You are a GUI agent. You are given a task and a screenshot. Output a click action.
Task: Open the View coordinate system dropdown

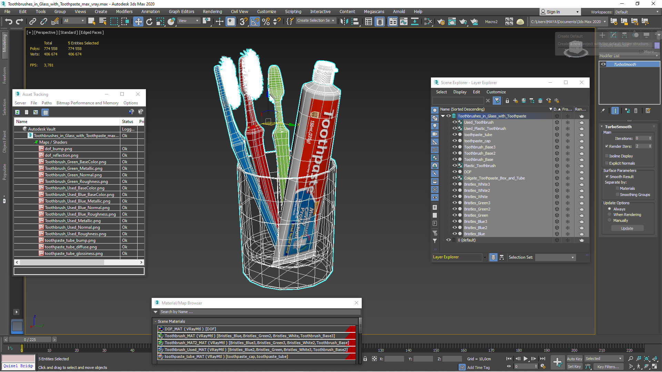click(x=188, y=21)
